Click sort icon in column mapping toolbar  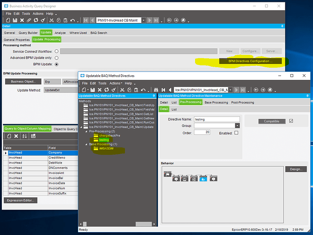click(x=24, y=136)
